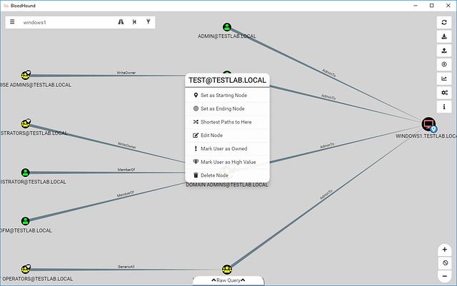This screenshot has width=457, height=286.
Task: Choose Set as Ending Node
Action: click(227, 108)
